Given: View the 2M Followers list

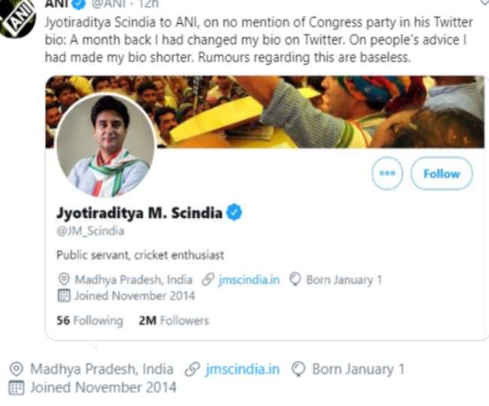Looking at the screenshot, I should [x=174, y=320].
